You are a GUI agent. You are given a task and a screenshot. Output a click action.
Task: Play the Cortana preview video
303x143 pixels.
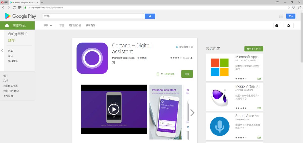click(114, 109)
